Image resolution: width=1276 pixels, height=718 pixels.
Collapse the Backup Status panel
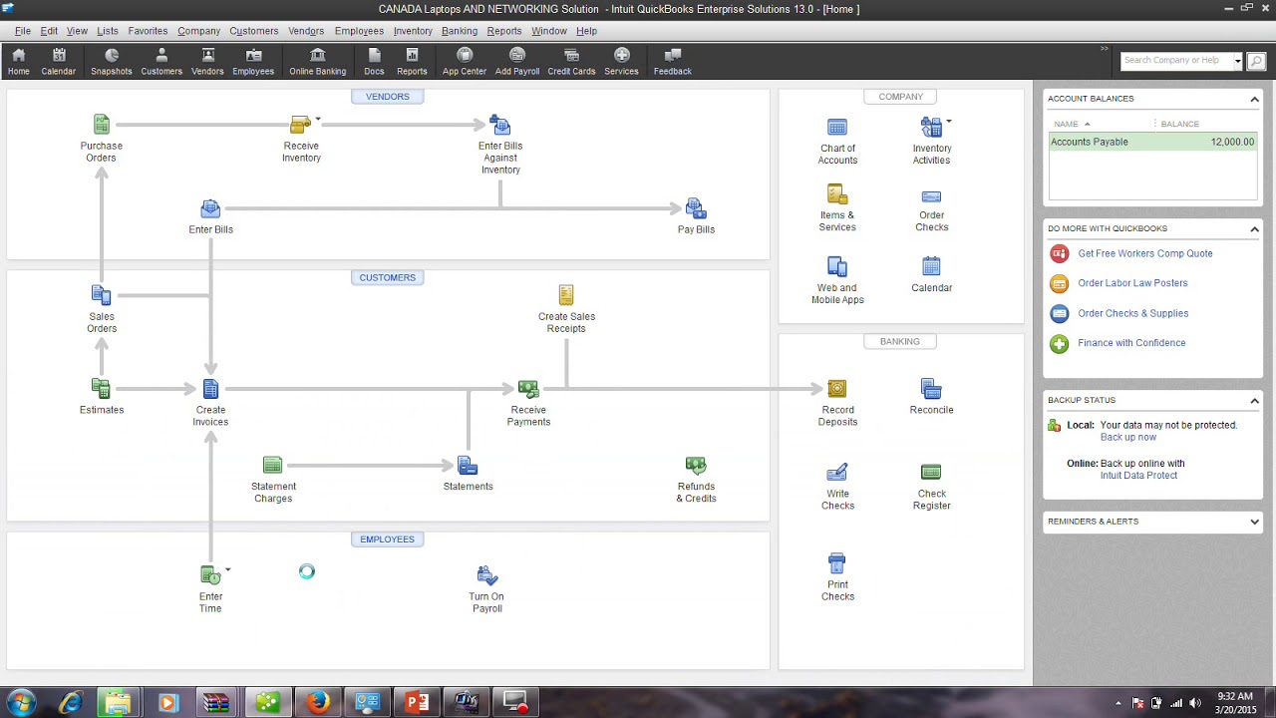tap(1254, 401)
